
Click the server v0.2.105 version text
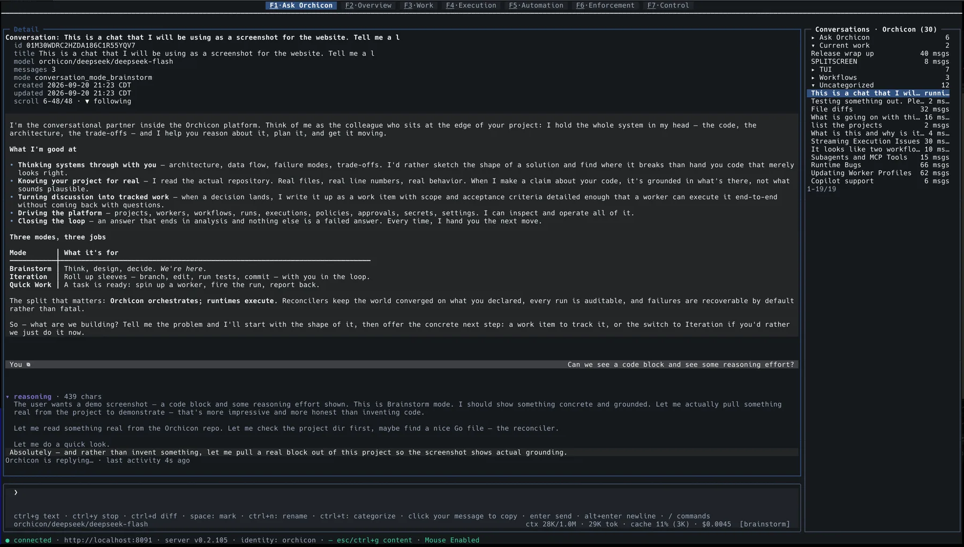pyautogui.click(x=196, y=541)
